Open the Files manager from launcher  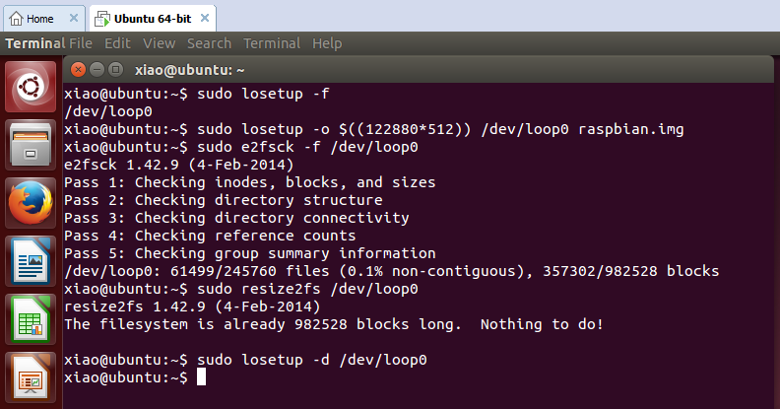point(31,146)
